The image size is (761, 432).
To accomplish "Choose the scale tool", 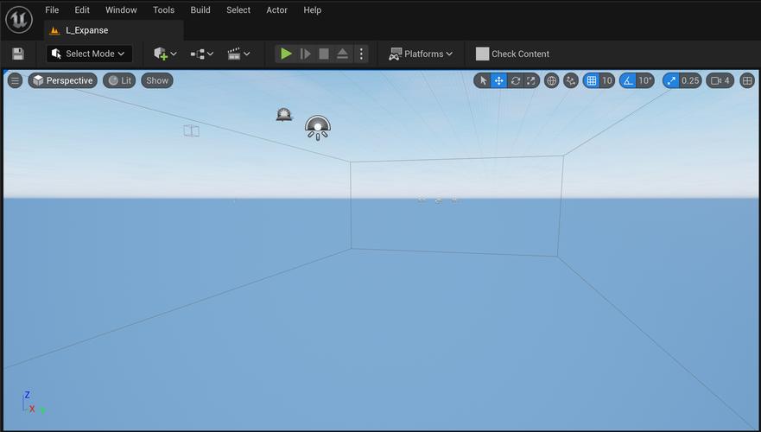I will (531, 80).
